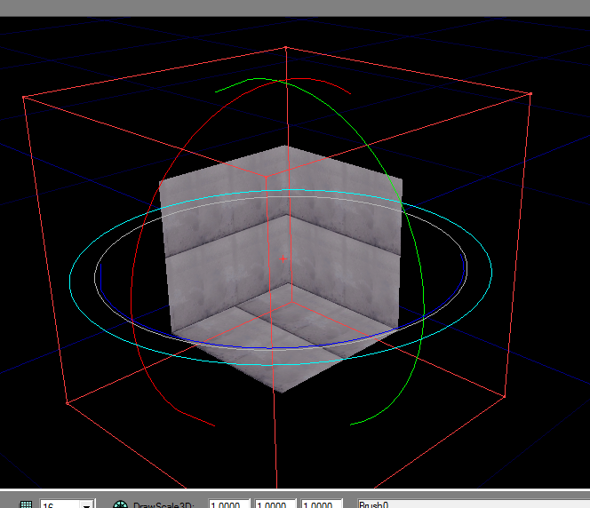Select the grid size value 16 field

(58, 504)
